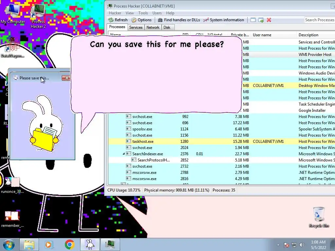Open the DataWagon... desktop shortcut
This screenshot has height=251, width=335.
pos(12,47)
